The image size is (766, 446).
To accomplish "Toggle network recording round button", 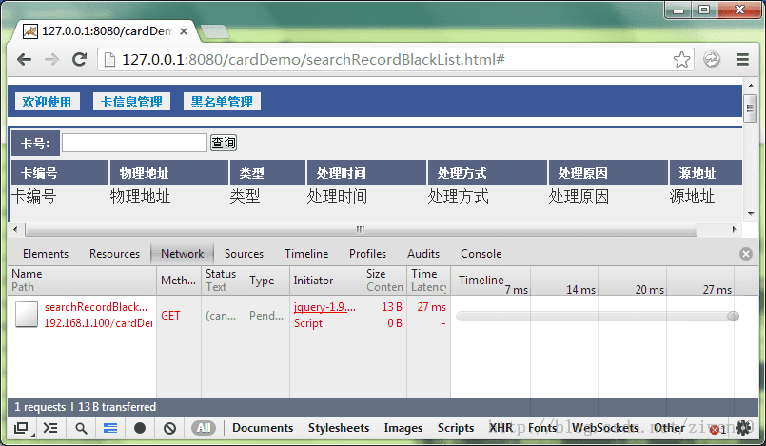I will 140,428.
